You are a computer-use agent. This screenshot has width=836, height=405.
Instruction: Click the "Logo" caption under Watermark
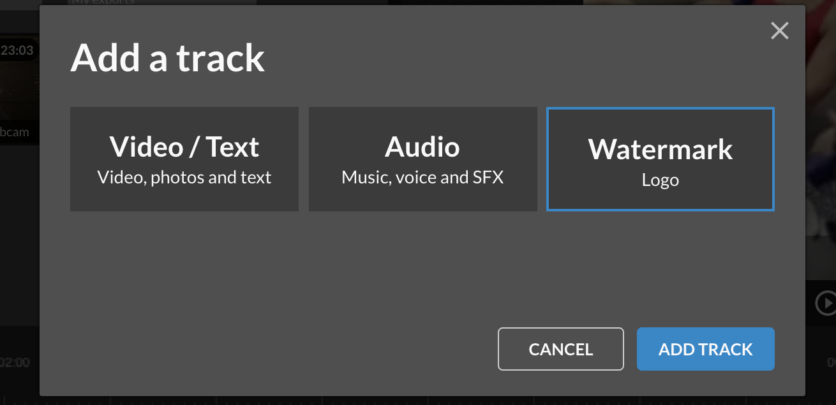(660, 180)
